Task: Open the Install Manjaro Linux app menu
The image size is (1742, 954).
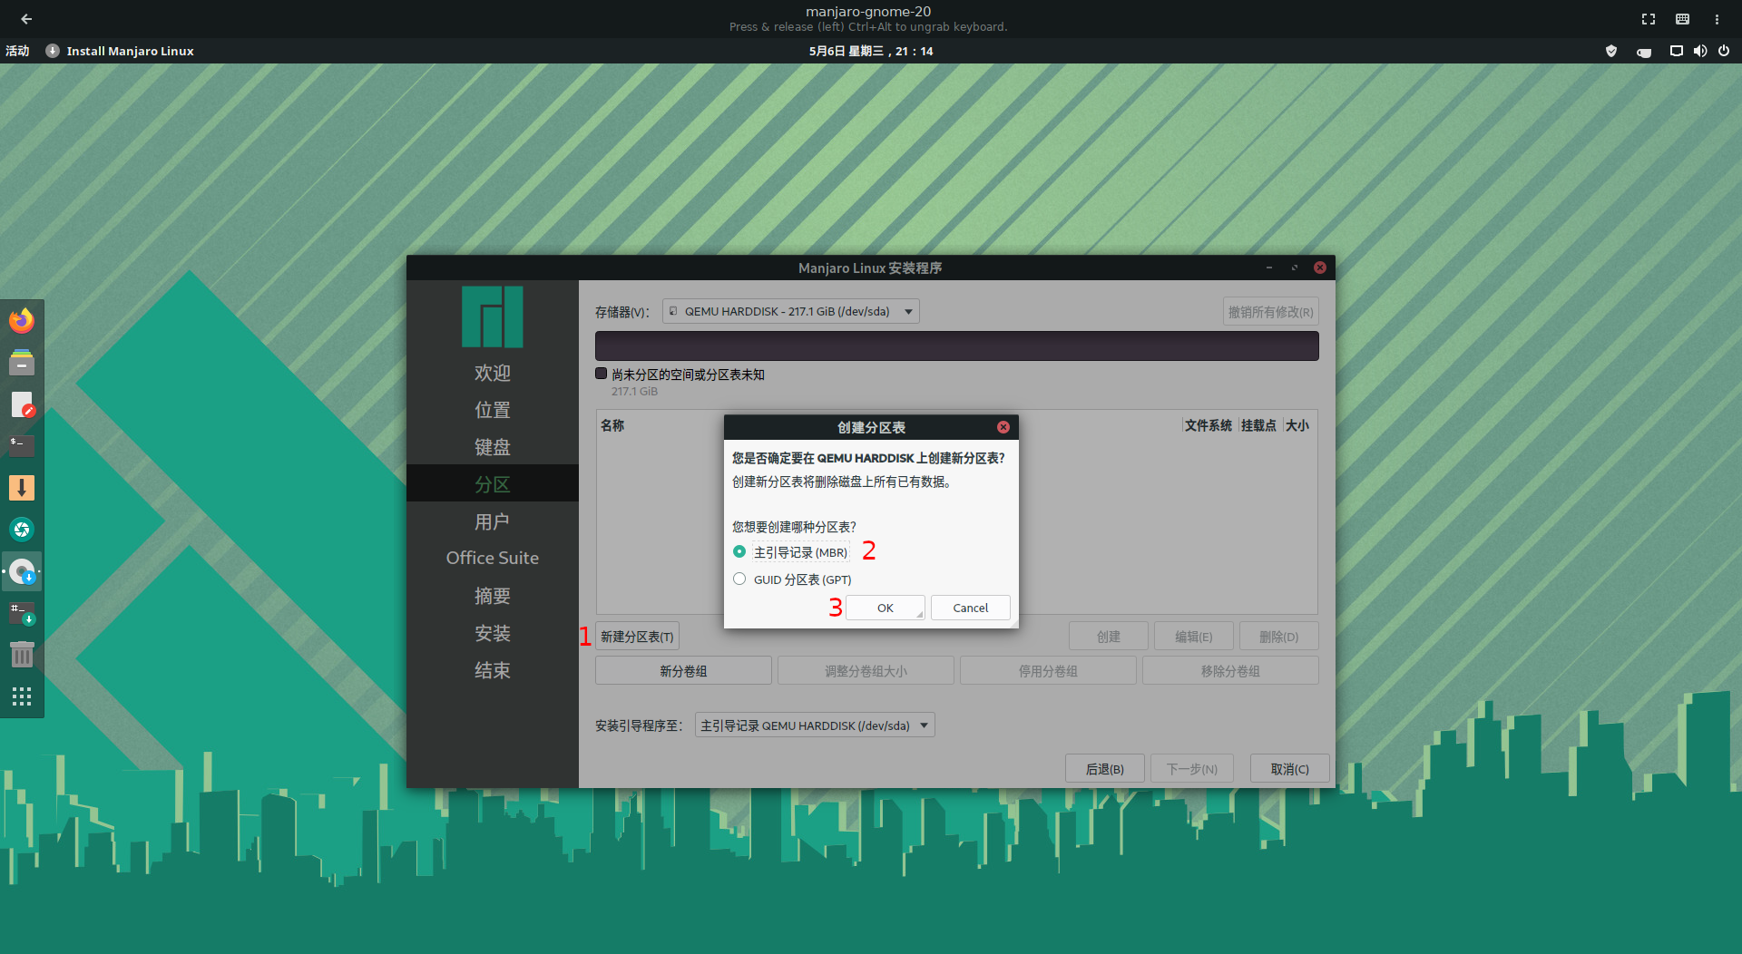Action: click(x=120, y=51)
